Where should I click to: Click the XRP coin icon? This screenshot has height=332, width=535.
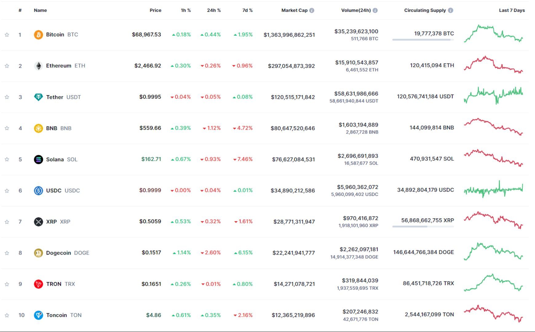(x=38, y=221)
